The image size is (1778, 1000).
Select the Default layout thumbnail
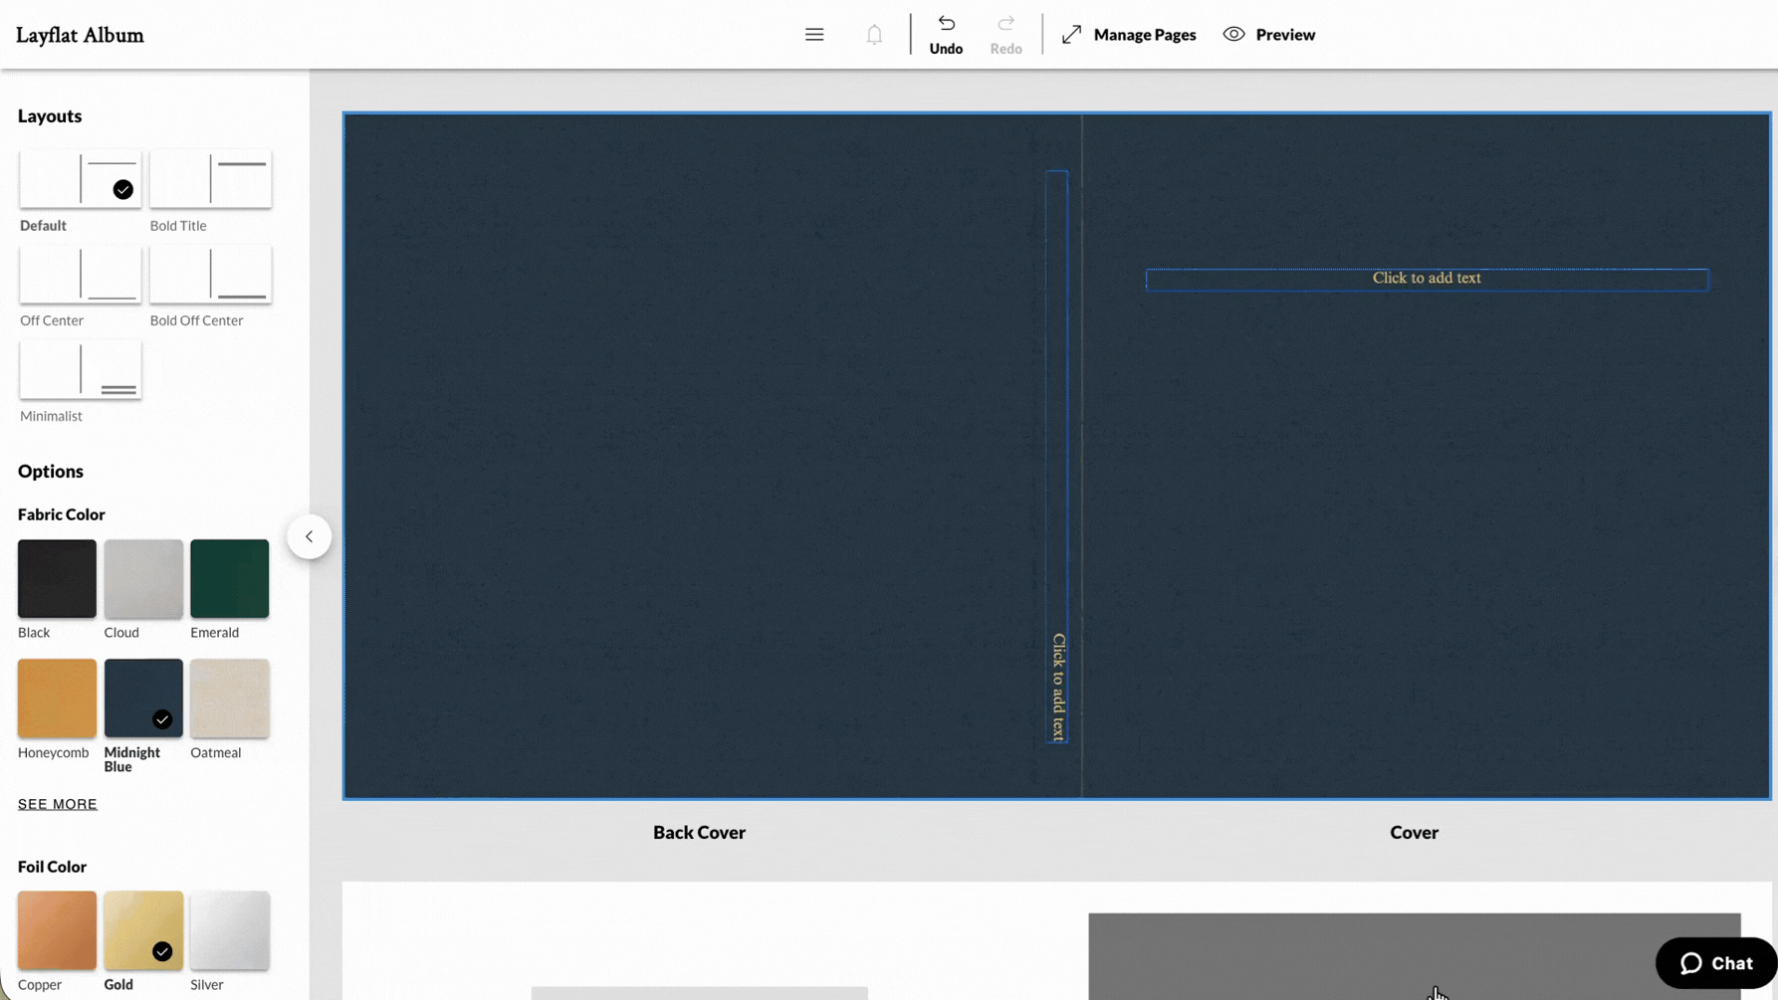pos(80,179)
